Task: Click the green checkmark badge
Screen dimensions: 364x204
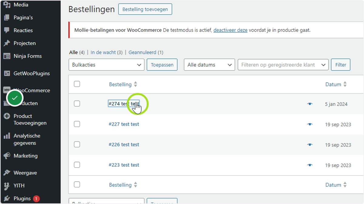Action: pos(15,98)
